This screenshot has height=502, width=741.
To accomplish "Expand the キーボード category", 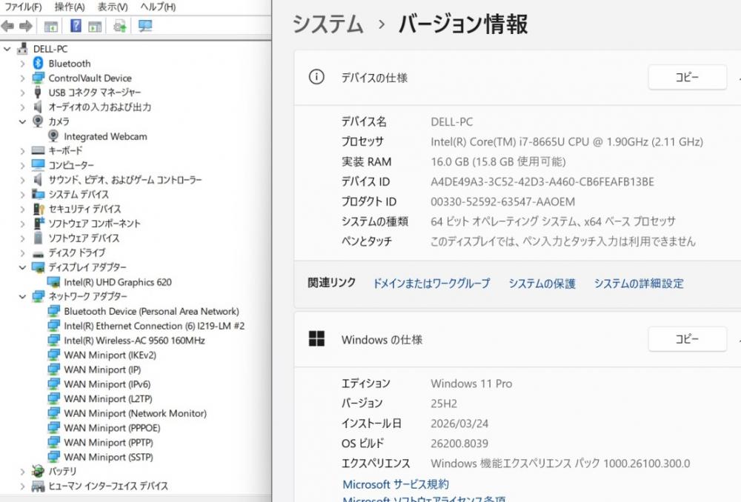I will 22,150.
